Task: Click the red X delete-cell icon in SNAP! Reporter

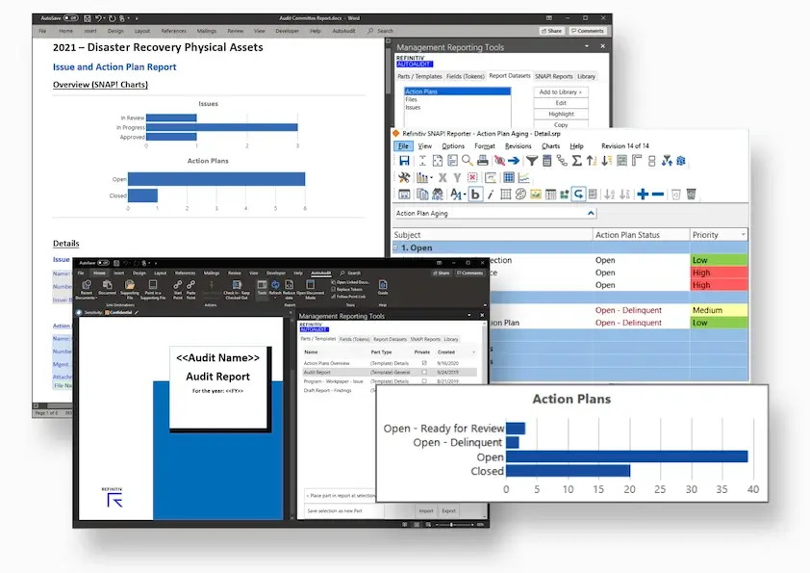Action: click(472, 178)
